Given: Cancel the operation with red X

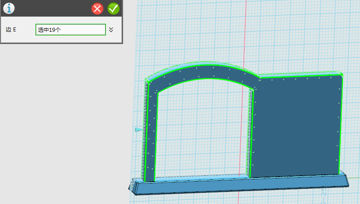Looking at the screenshot, I should 97,9.
